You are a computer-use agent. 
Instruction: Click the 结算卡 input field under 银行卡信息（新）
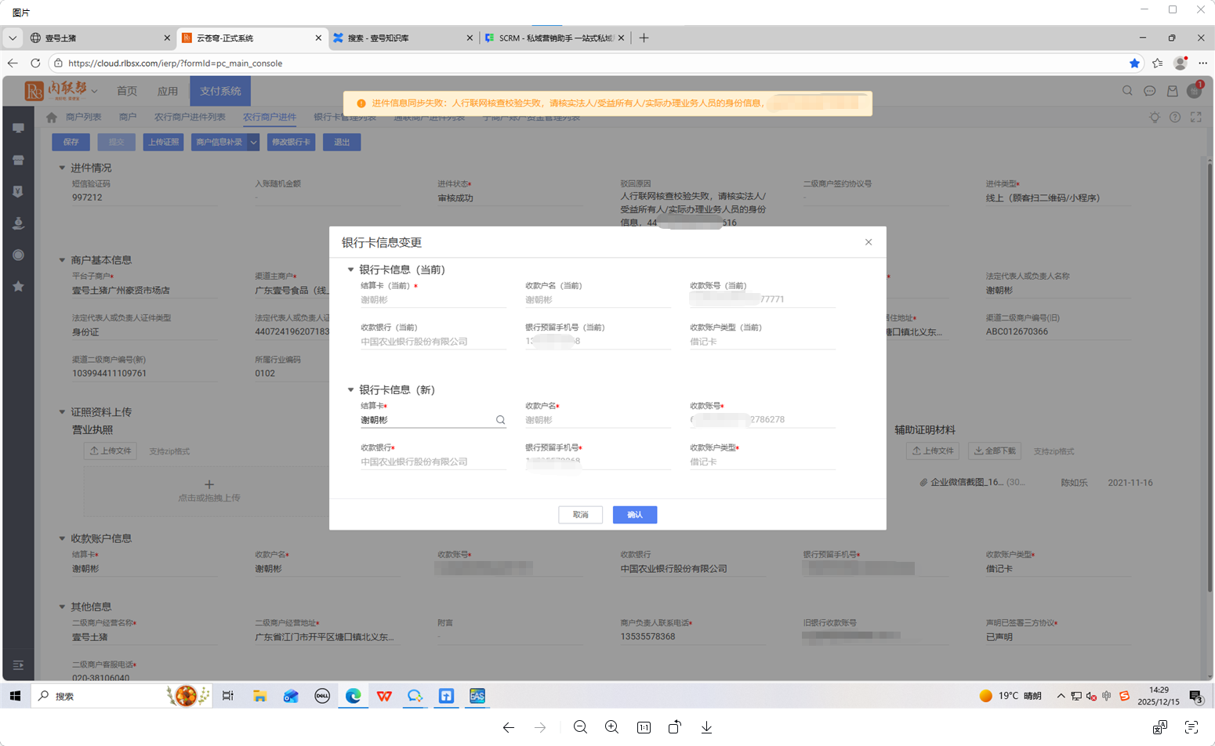[423, 420]
